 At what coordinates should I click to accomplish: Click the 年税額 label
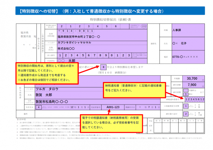177,78
